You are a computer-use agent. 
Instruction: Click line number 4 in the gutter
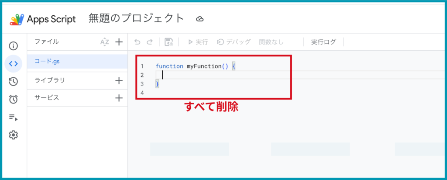[x=142, y=93]
